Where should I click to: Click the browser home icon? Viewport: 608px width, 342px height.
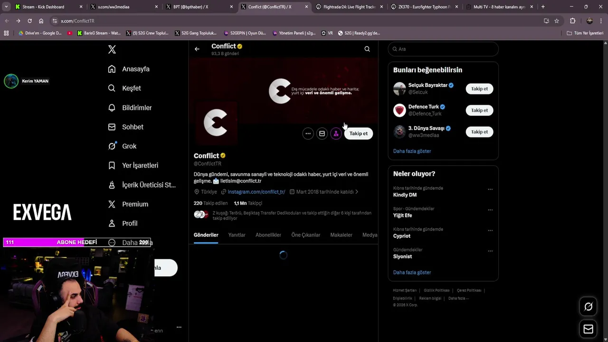tap(41, 21)
